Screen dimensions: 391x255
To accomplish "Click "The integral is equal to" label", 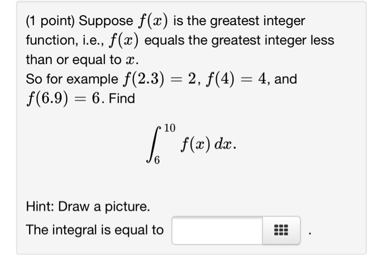I will click(x=95, y=230).
